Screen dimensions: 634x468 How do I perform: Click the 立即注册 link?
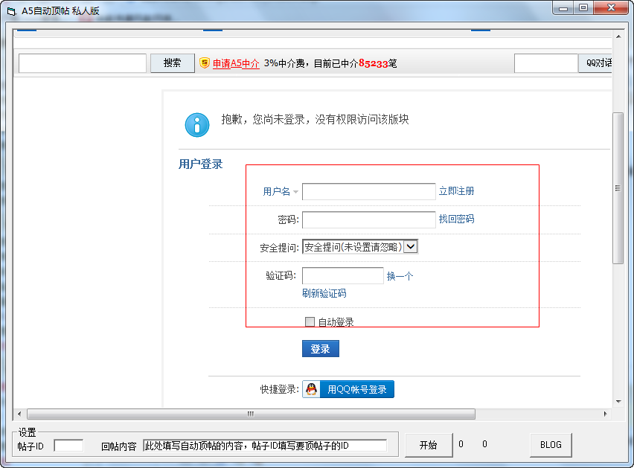click(x=456, y=190)
